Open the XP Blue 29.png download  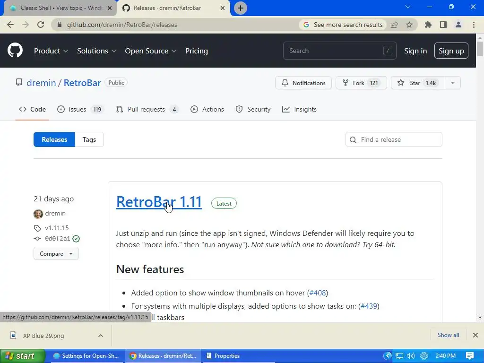tap(43, 336)
